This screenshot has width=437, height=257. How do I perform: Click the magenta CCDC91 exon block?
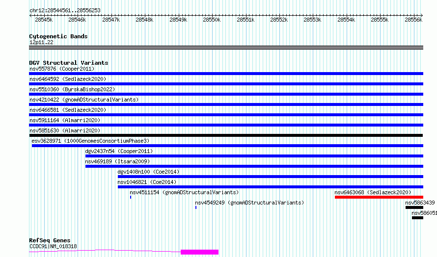(x=199, y=252)
